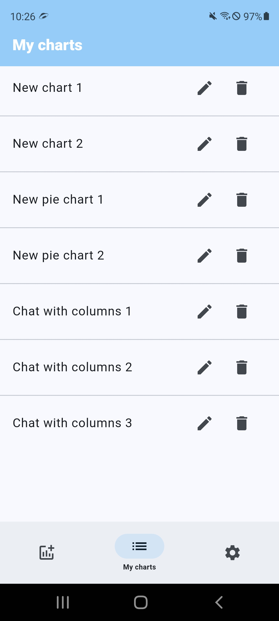The image size is (279, 621).
Task: Open the add new chart tab
Action: coord(47,552)
